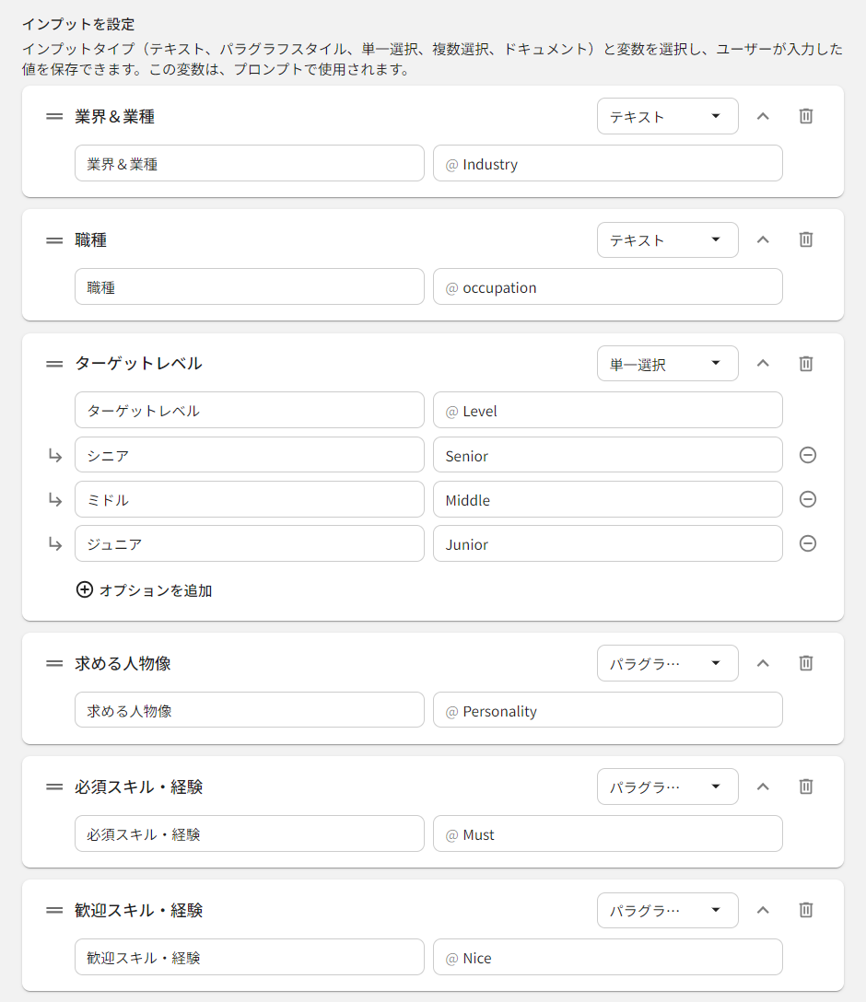Remove the シニア option row
The image size is (866, 1002).
[807, 455]
